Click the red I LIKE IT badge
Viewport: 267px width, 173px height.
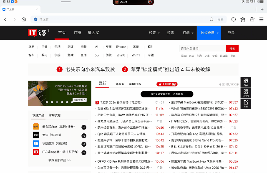pos(166,84)
